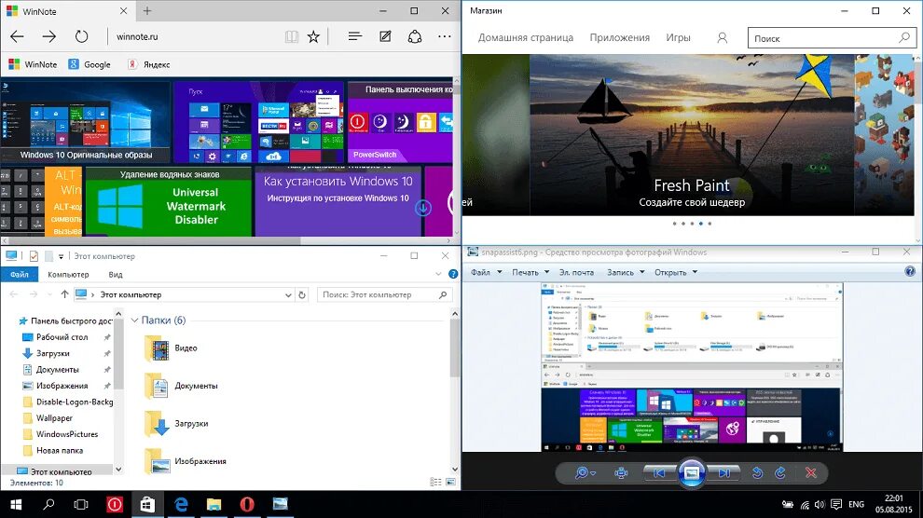This screenshot has width=923, height=518.
Task: Open Компьютер ribbon tab in Explorer
Action: 68,275
